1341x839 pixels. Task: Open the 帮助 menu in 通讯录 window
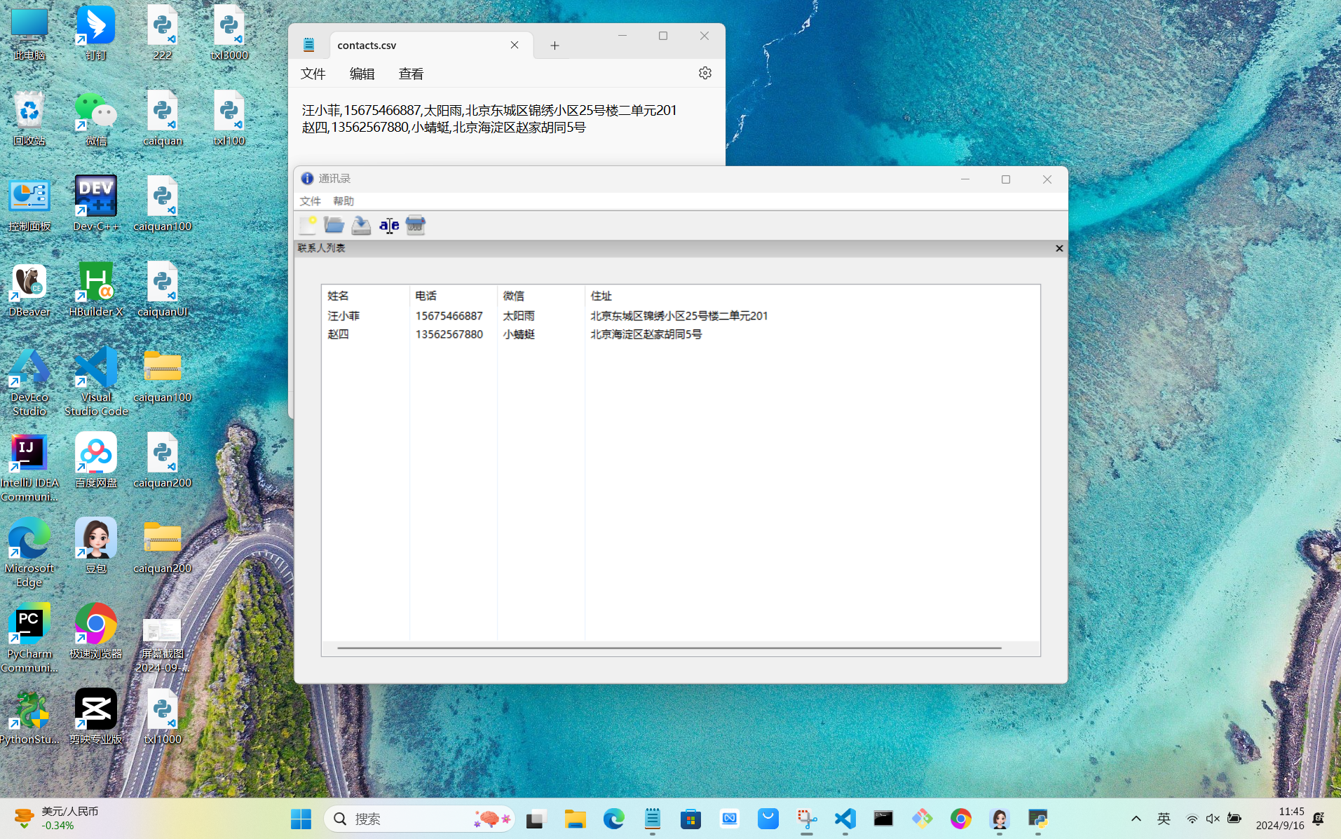pyautogui.click(x=343, y=201)
